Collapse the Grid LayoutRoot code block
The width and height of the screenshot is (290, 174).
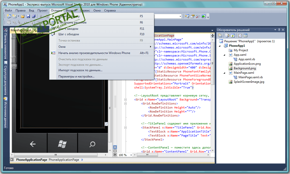(x=125, y=99)
